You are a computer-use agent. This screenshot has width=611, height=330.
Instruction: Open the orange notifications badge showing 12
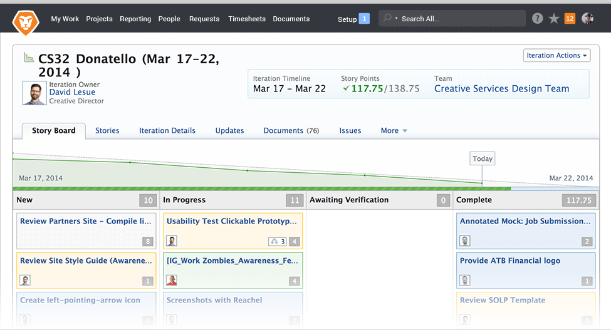(570, 19)
